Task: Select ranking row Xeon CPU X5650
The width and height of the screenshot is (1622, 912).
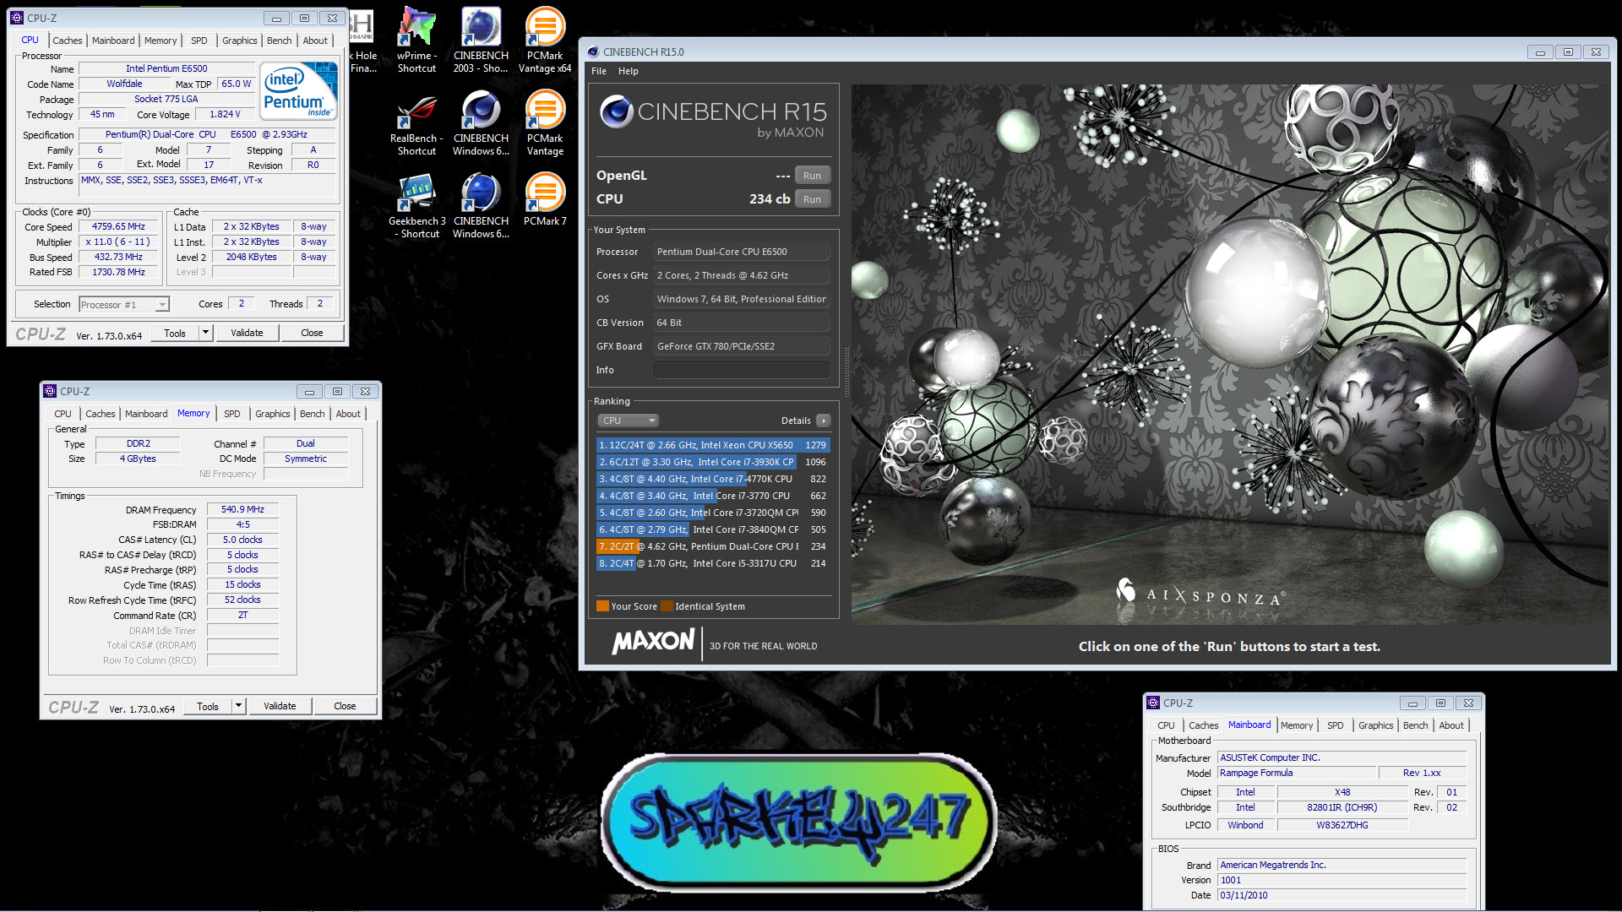Action: tap(712, 445)
